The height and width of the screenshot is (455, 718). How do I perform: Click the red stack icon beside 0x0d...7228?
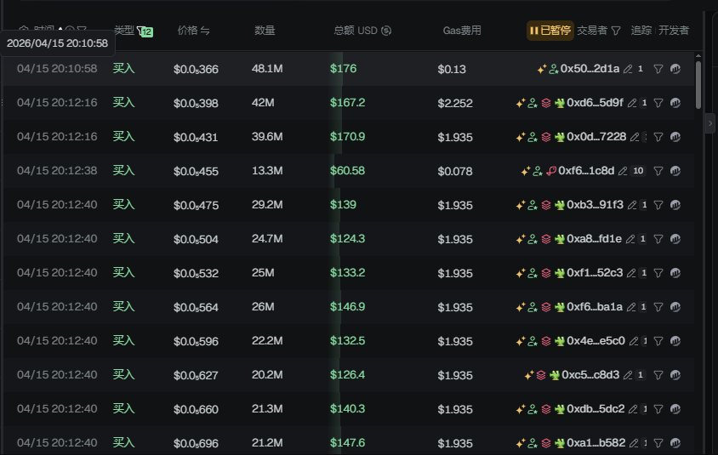(546, 137)
